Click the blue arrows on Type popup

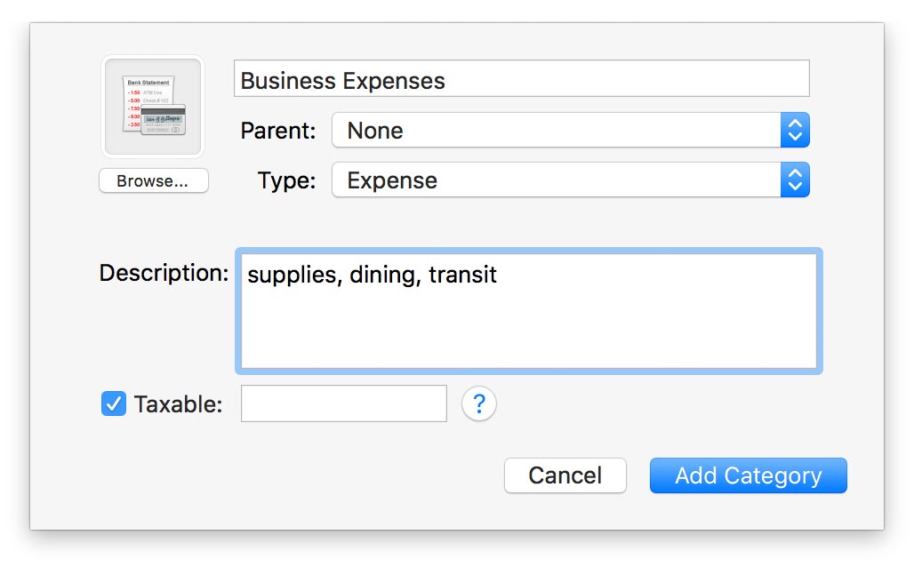pos(795,180)
